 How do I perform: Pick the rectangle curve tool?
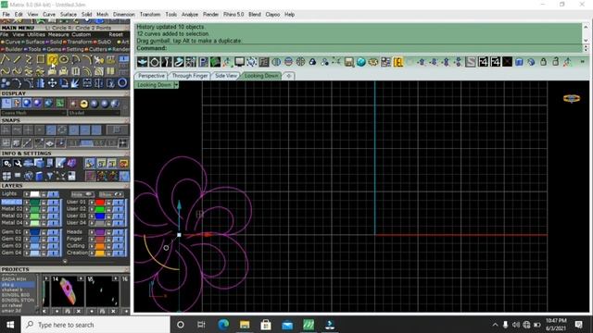41,59
